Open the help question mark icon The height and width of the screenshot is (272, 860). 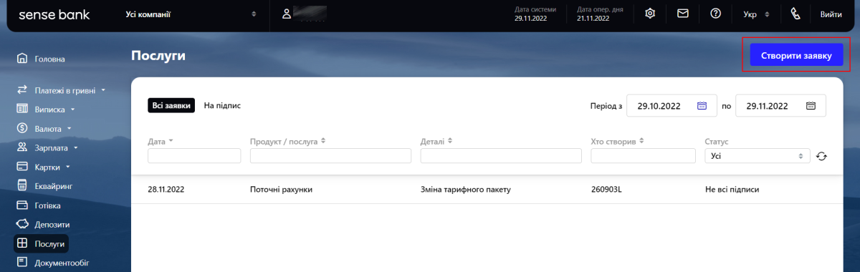715,14
